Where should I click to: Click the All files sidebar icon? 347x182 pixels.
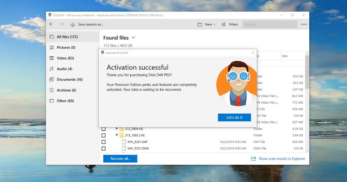coord(52,37)
